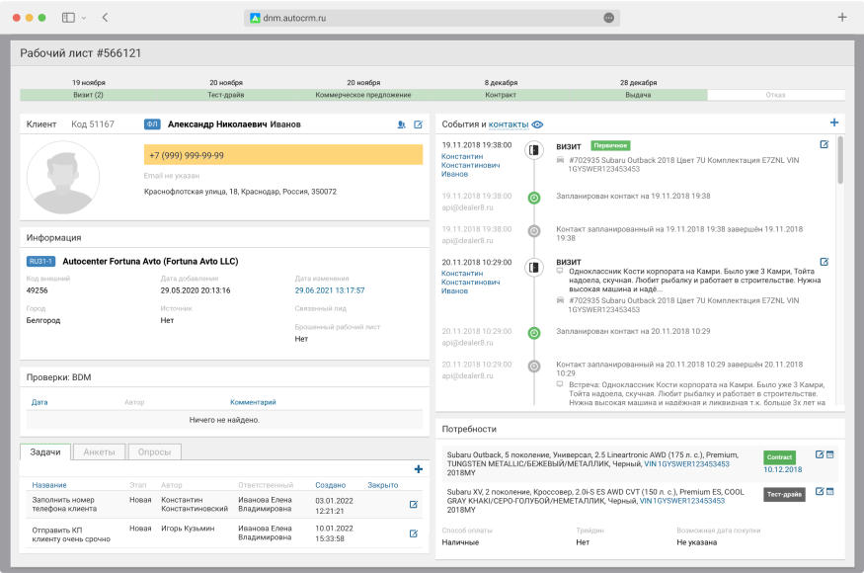The height and width of the screenshot is (573, 864).
Task: Open the контакты link in events header
Action: (509, 124)
